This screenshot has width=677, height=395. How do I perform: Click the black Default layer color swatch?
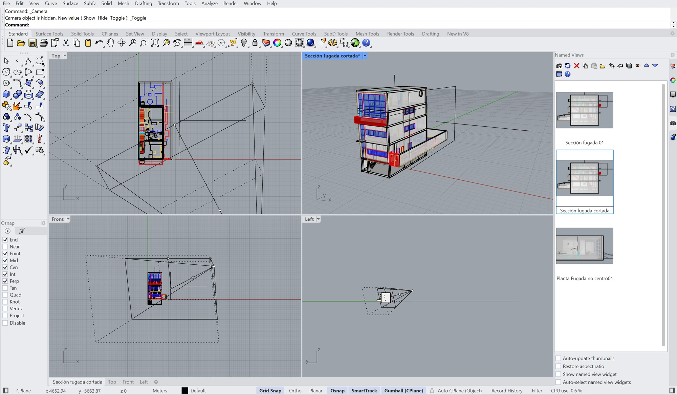coord(185,391)
